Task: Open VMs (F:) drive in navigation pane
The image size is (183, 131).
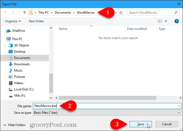Action: coord(17,96)
